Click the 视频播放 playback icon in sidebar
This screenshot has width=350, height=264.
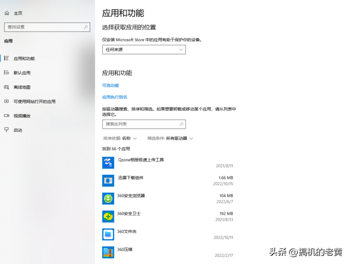point(6,116)
